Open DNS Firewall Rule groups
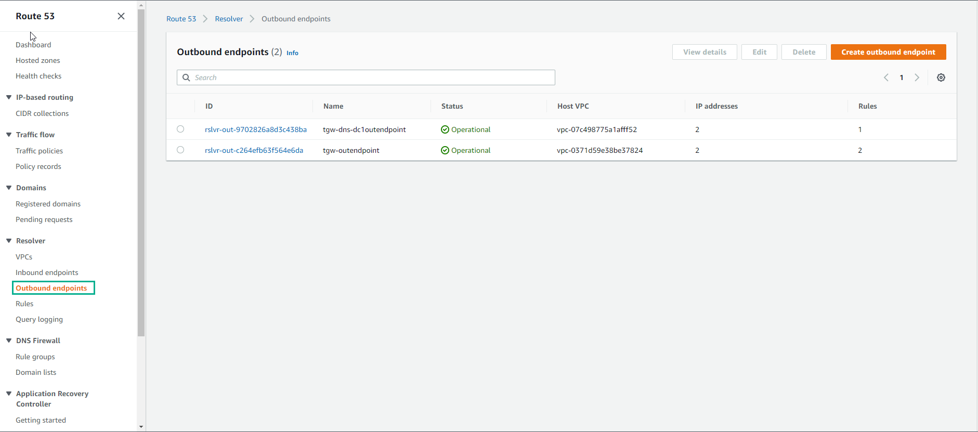 pyautogui.click(x=35, y=357)
